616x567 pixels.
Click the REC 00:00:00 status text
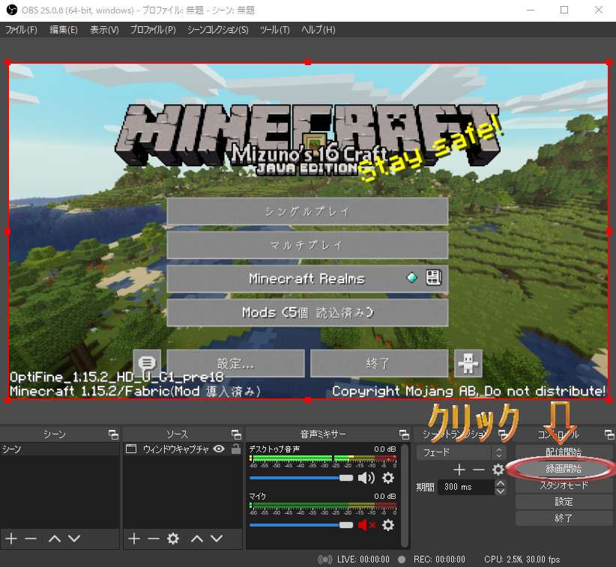439,560
